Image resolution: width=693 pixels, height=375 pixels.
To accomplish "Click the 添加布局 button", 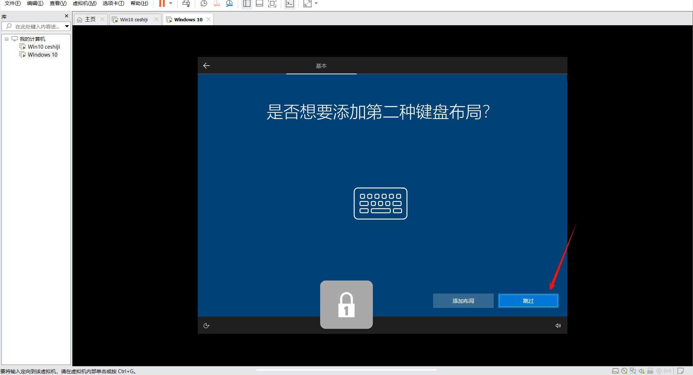I will click(x=463, y=301).
